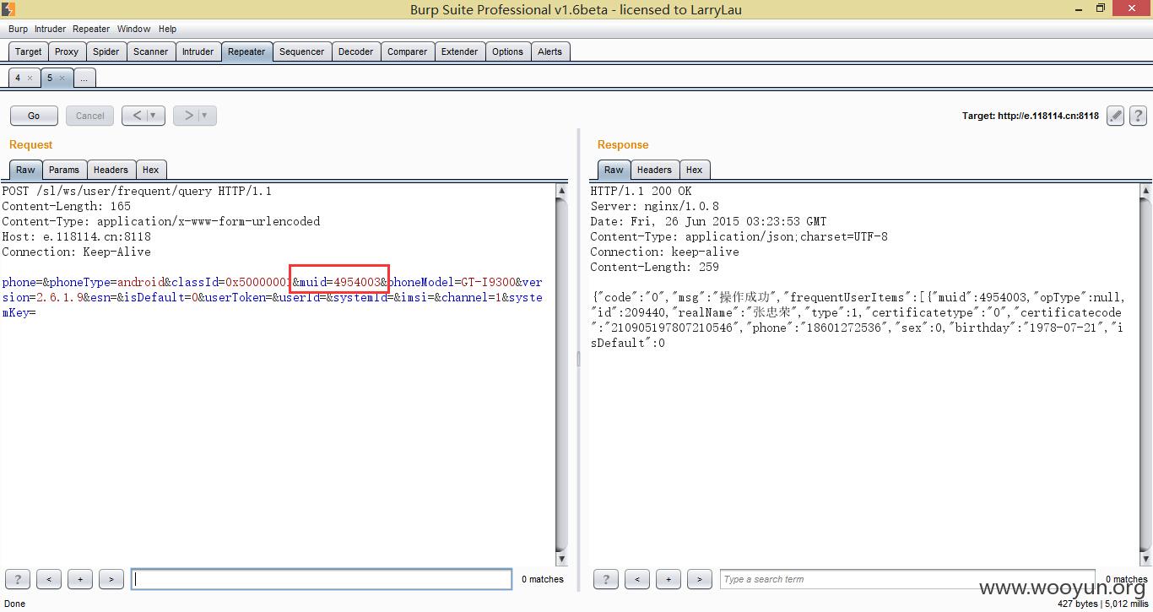The image size is (1153, 612).
Task: Switch to the Decoder tab
Action: [355, 51]
